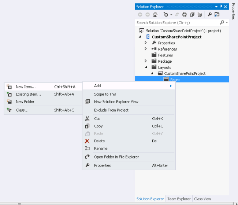The image size is (238, 205).
Task: Click the Properties wrench toolbar icon
Action: 209,15
